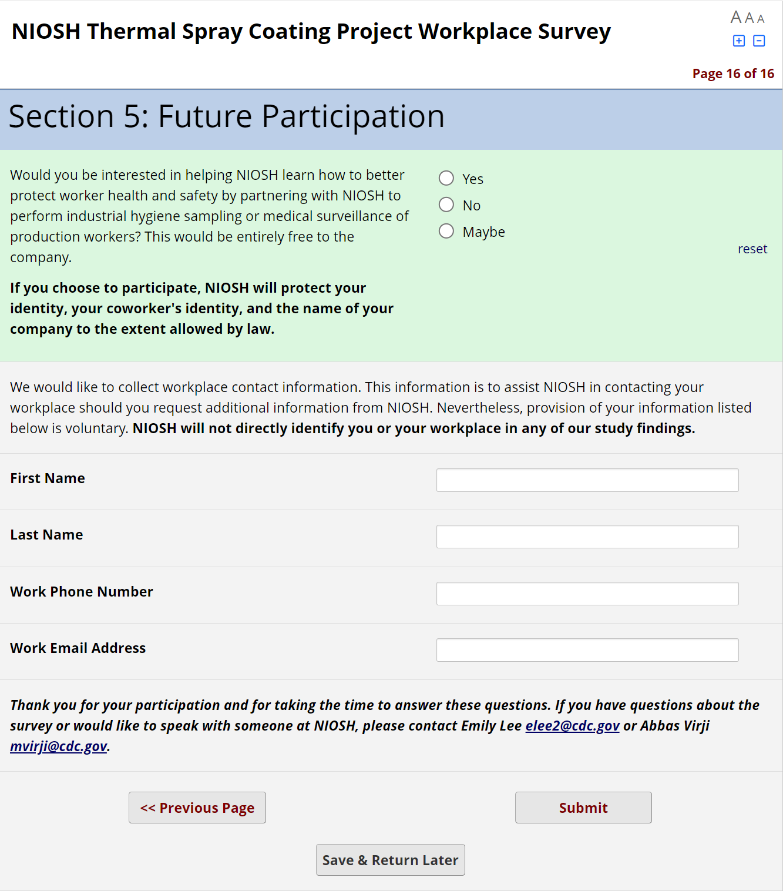Click the Page 16 of 16 indicator
The image size is (783, 891).
(x=732, y=73)
